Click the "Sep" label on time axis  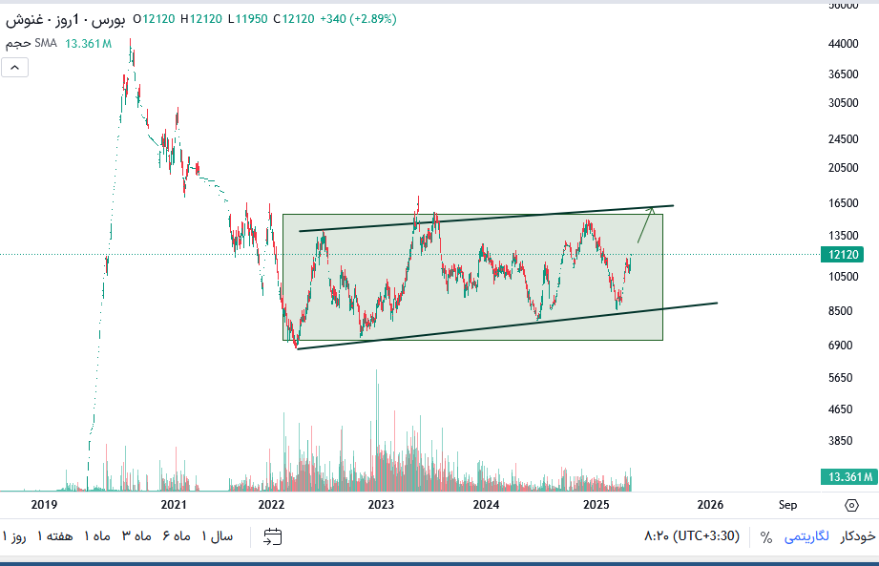pyautogui.click(x=787, y=505)
